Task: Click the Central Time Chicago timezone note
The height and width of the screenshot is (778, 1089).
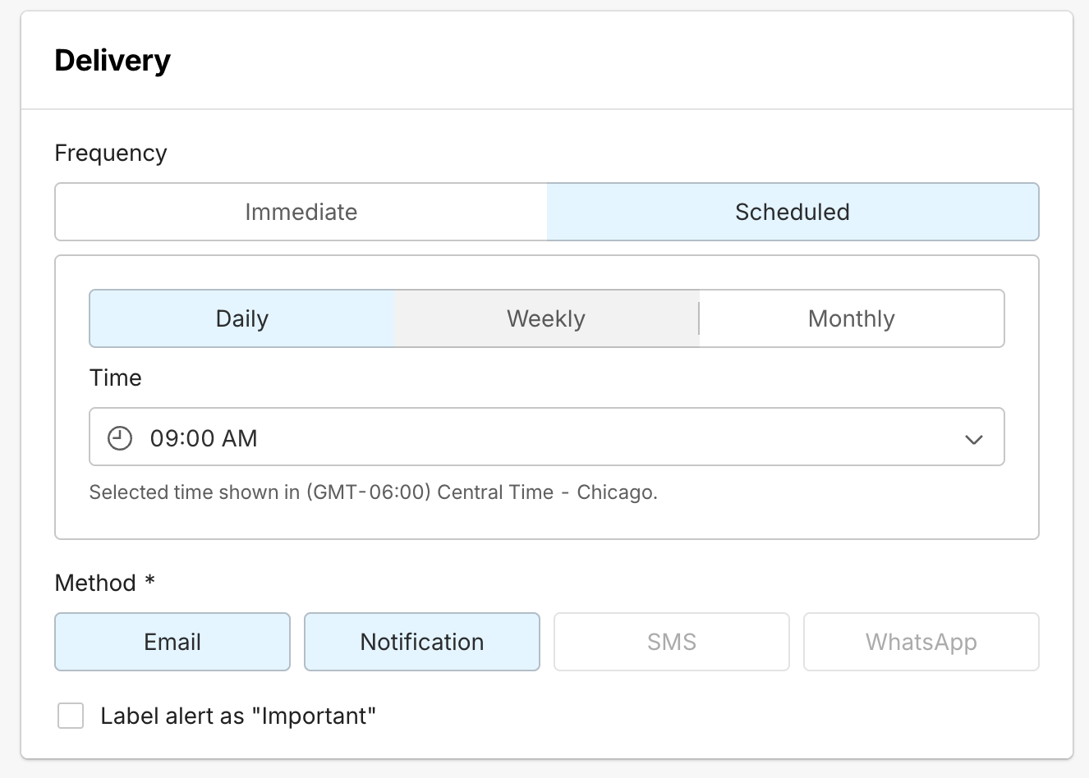Action: [373, 492]
